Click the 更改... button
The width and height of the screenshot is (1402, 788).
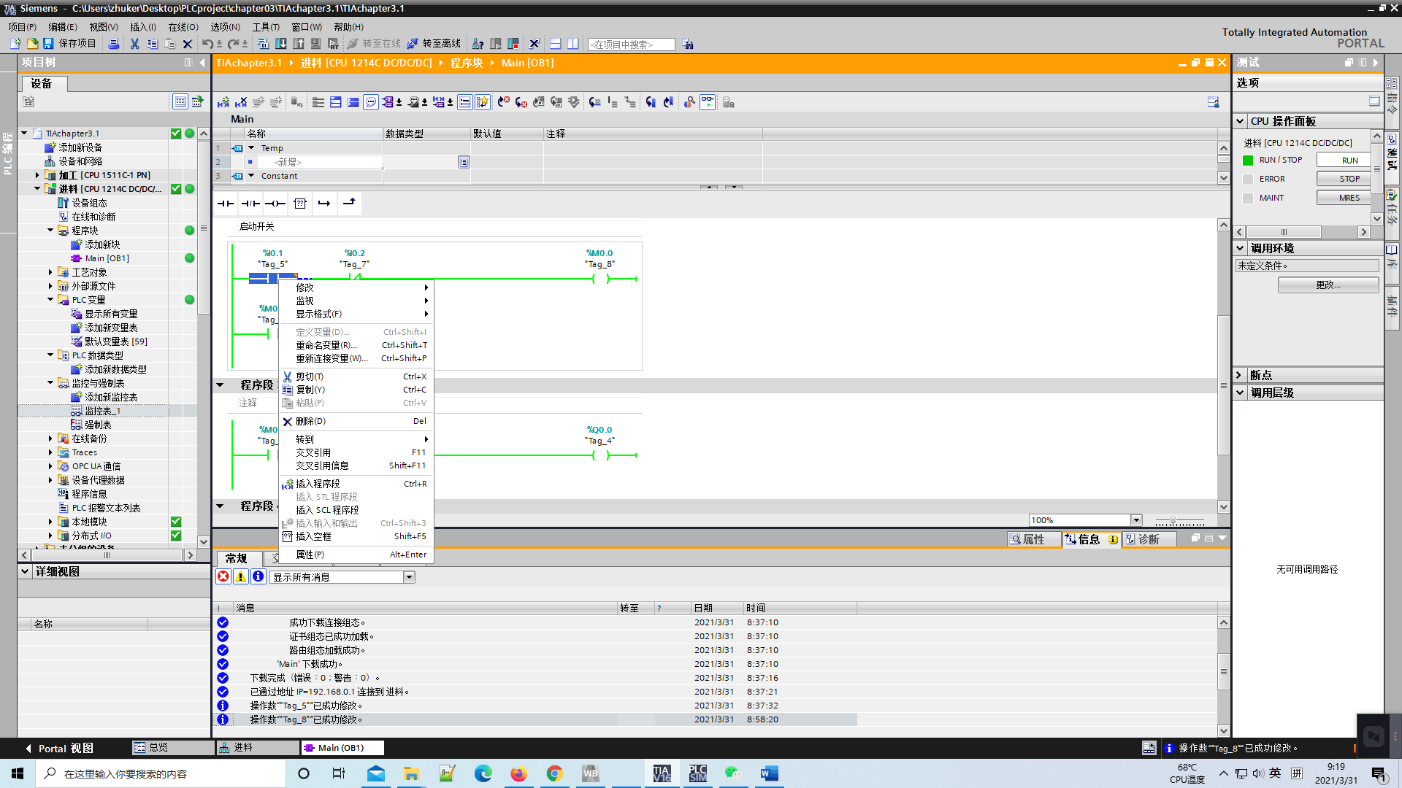tap(1328, 285)
